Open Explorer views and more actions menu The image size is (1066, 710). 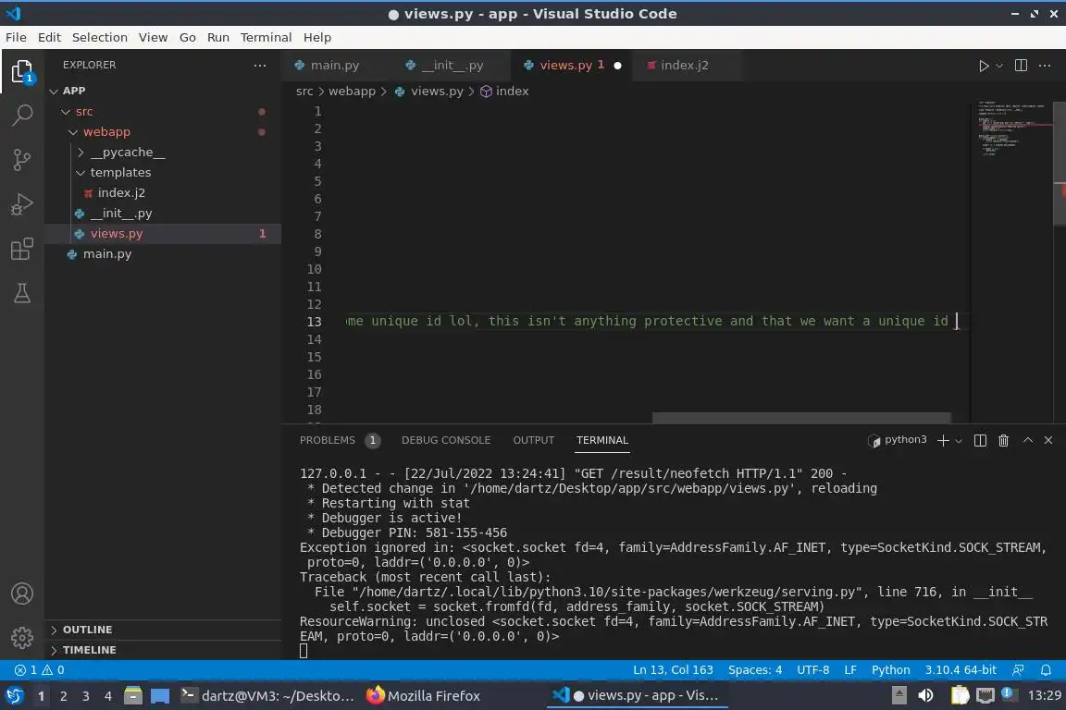coord(260,66)
